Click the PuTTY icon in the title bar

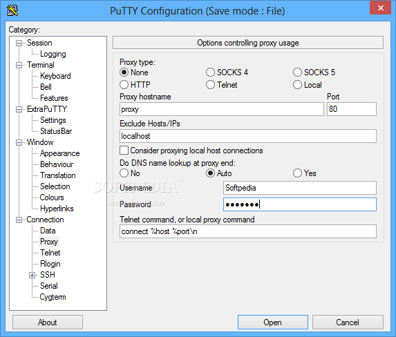pos(12,10)
